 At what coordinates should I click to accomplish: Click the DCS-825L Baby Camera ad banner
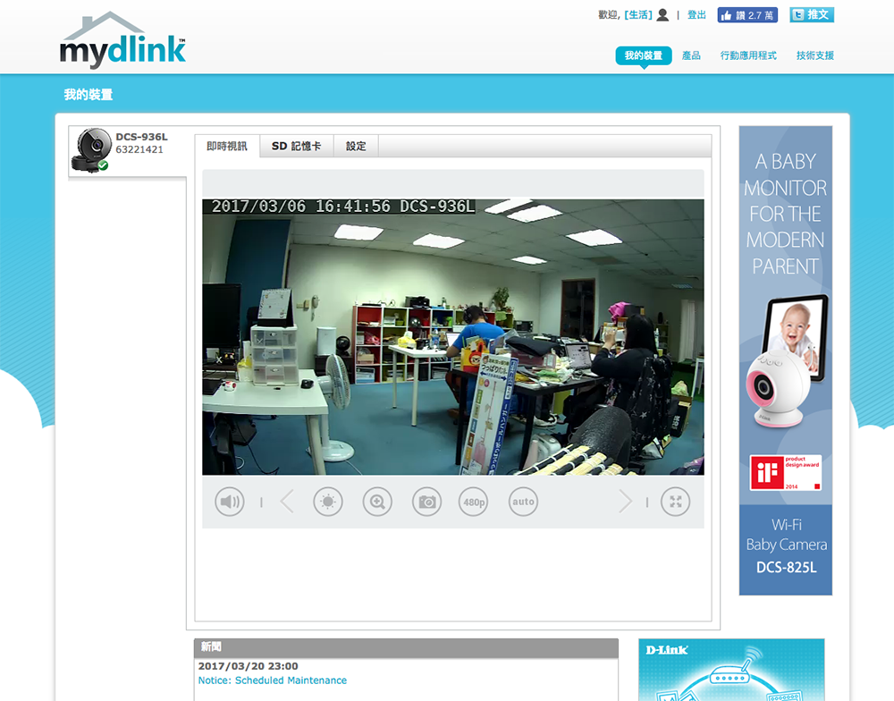[x=785, y=360]
